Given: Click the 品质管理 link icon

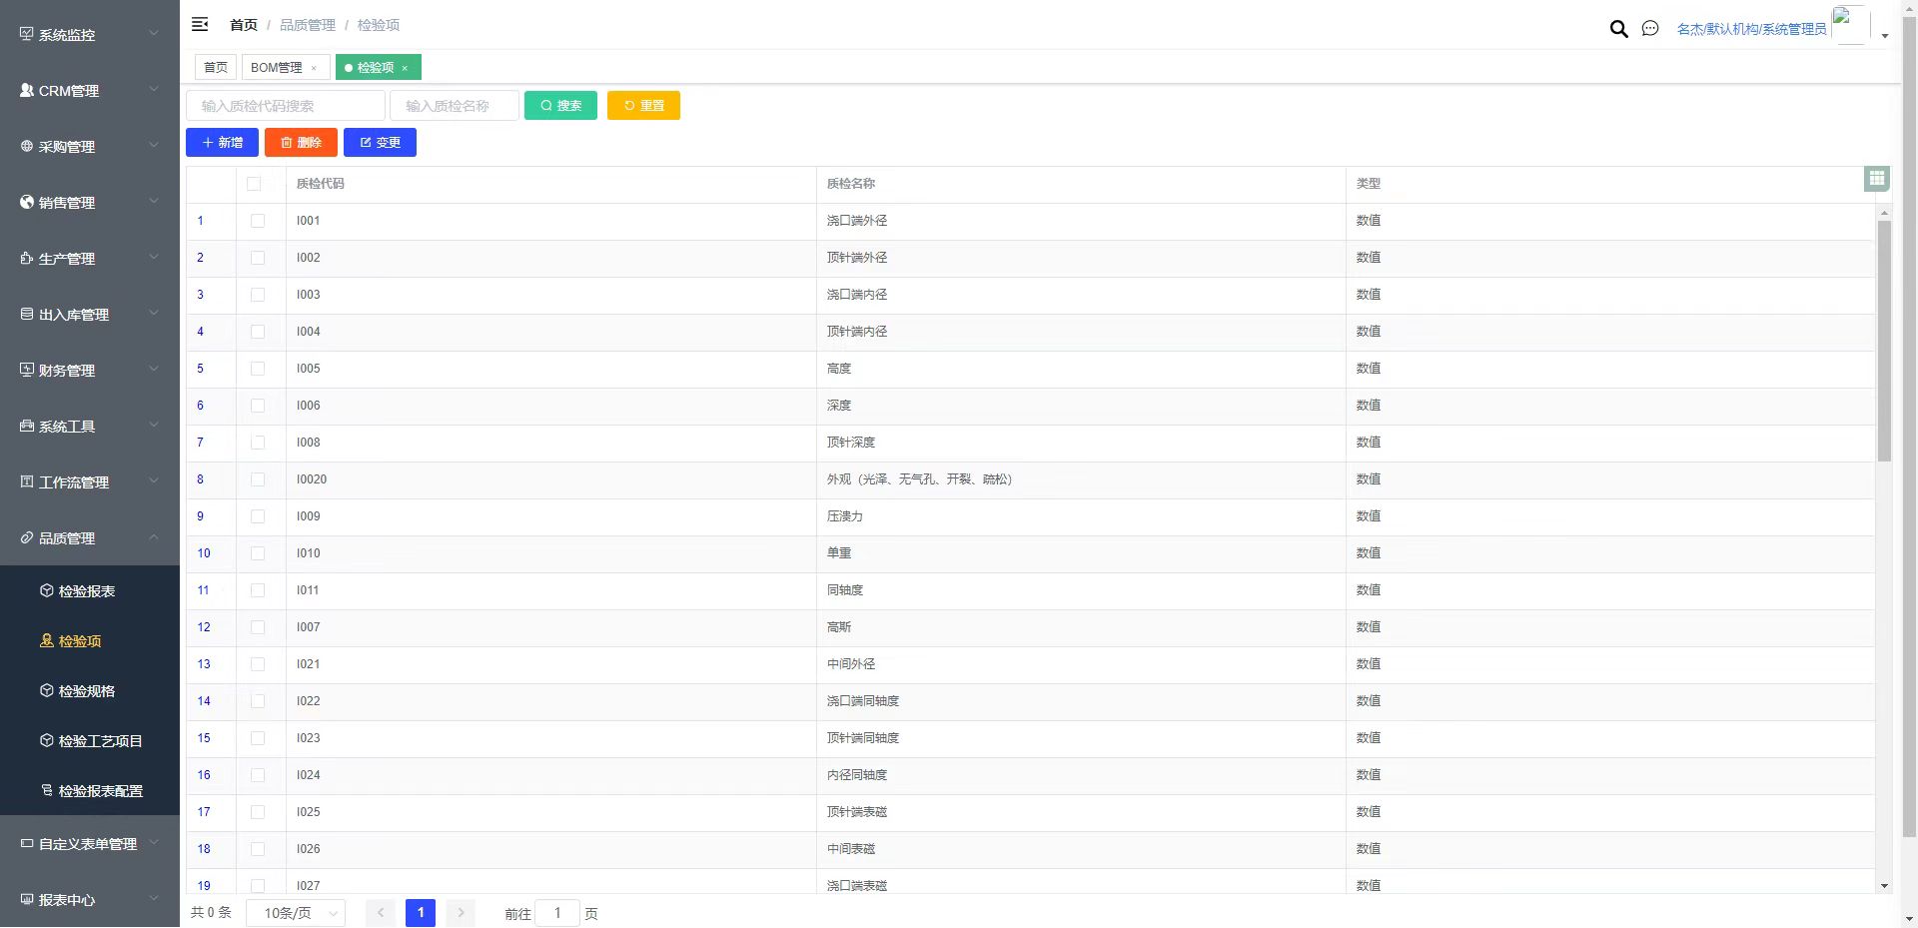Looking at the screenshot, I should pos(27,537).
